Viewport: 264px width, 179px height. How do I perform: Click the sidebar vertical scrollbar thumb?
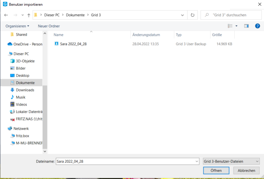[45, 117]
